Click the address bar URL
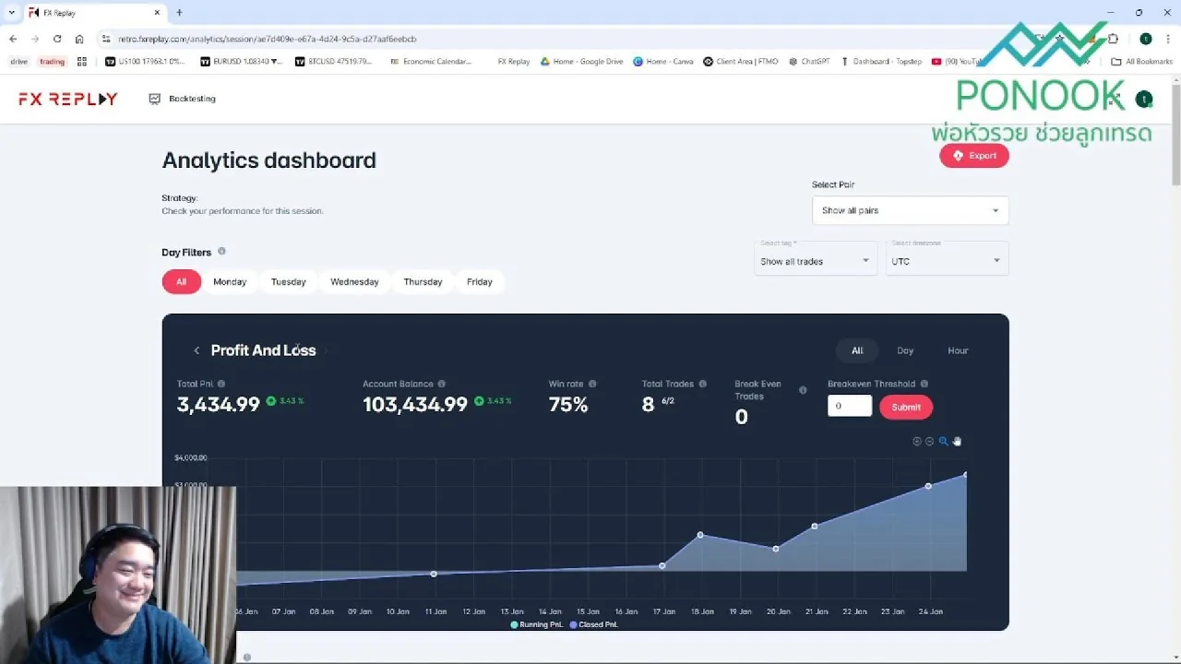The height and width of the screenshot is (664, 1181). click(268, 39)
